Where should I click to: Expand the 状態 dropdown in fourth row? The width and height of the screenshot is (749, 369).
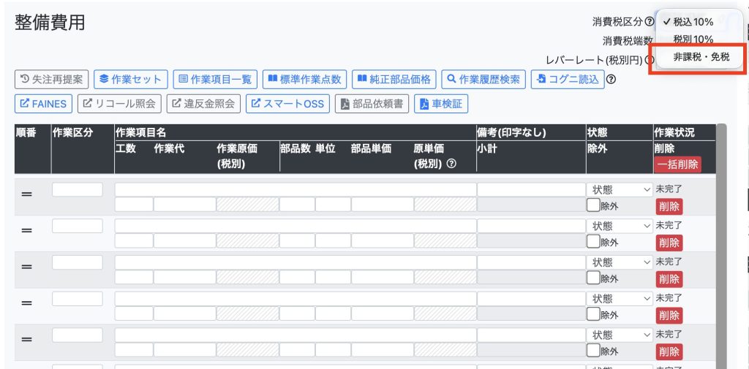pos(620,299)
